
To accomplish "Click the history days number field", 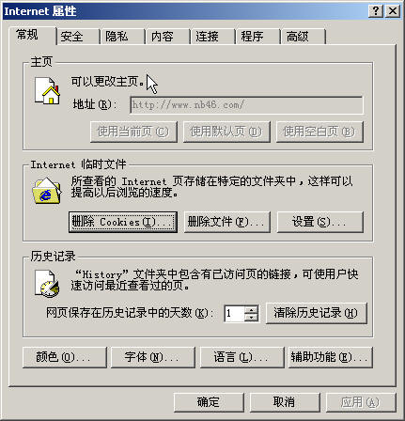I will [x=234, y=313].
